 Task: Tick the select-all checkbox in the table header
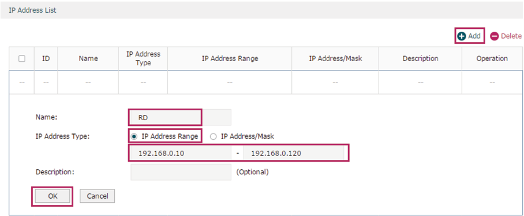(x=22, y=58)
